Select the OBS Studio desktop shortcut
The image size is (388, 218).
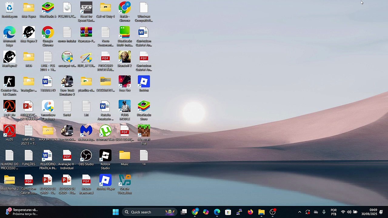click(86, 158)
